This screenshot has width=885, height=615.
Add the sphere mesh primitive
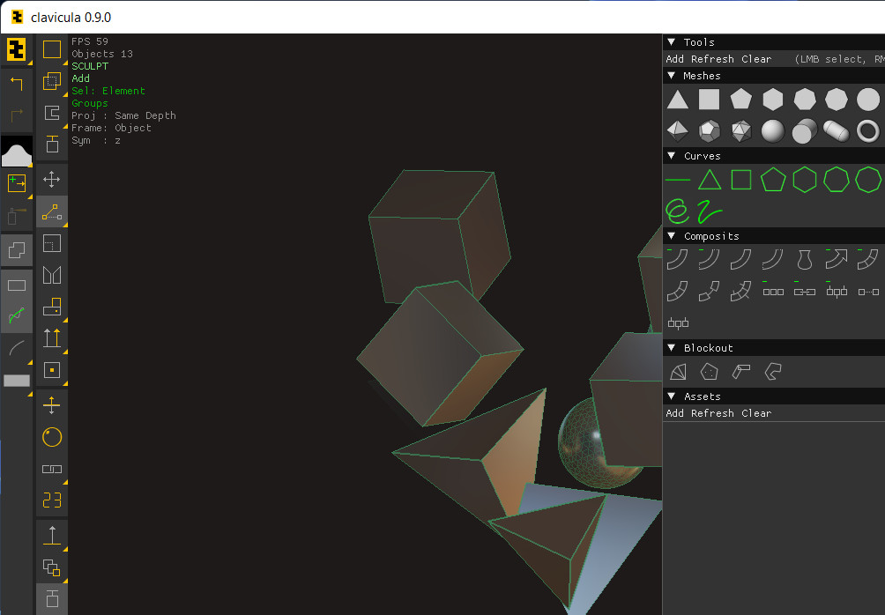point(773,131)
